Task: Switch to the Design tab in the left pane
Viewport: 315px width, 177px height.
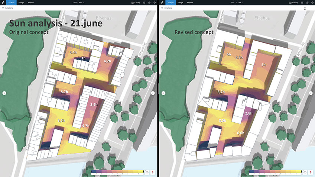Action: click(21, 3)
